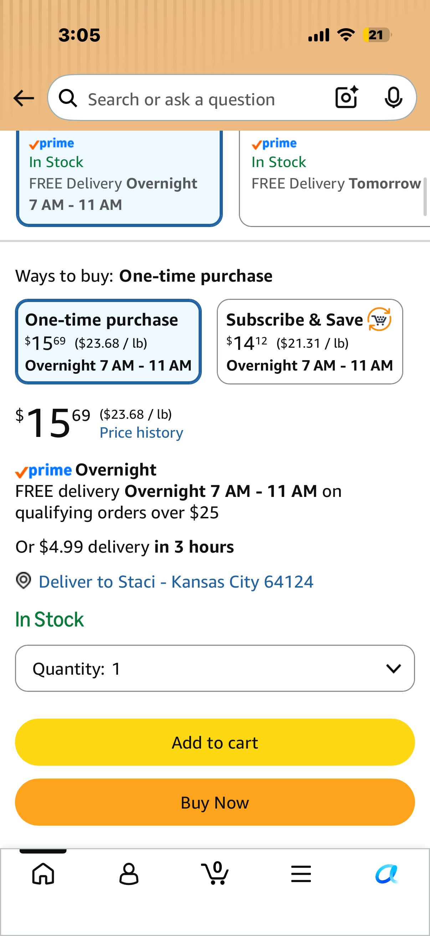The height and width of the screenshot is (936, 430).
Task: Open camera lens visual search
Action: [x=347, y=97]
